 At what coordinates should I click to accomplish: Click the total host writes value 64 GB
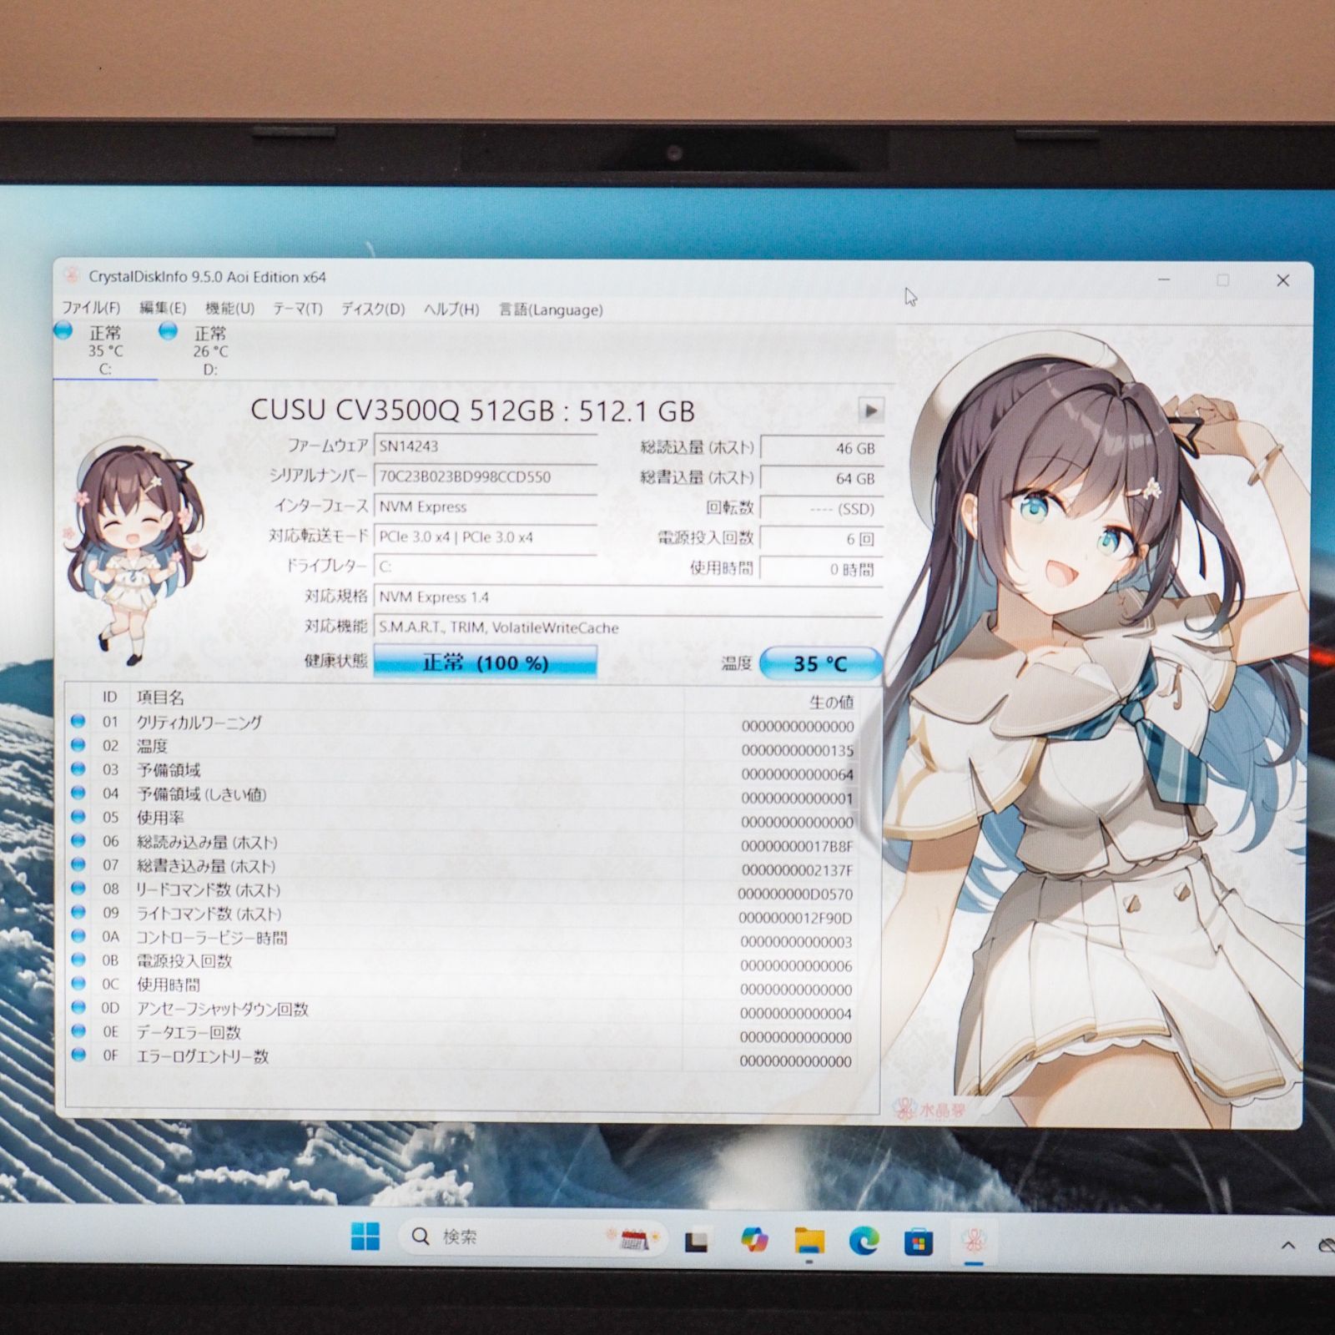click(x=821, y=478)
